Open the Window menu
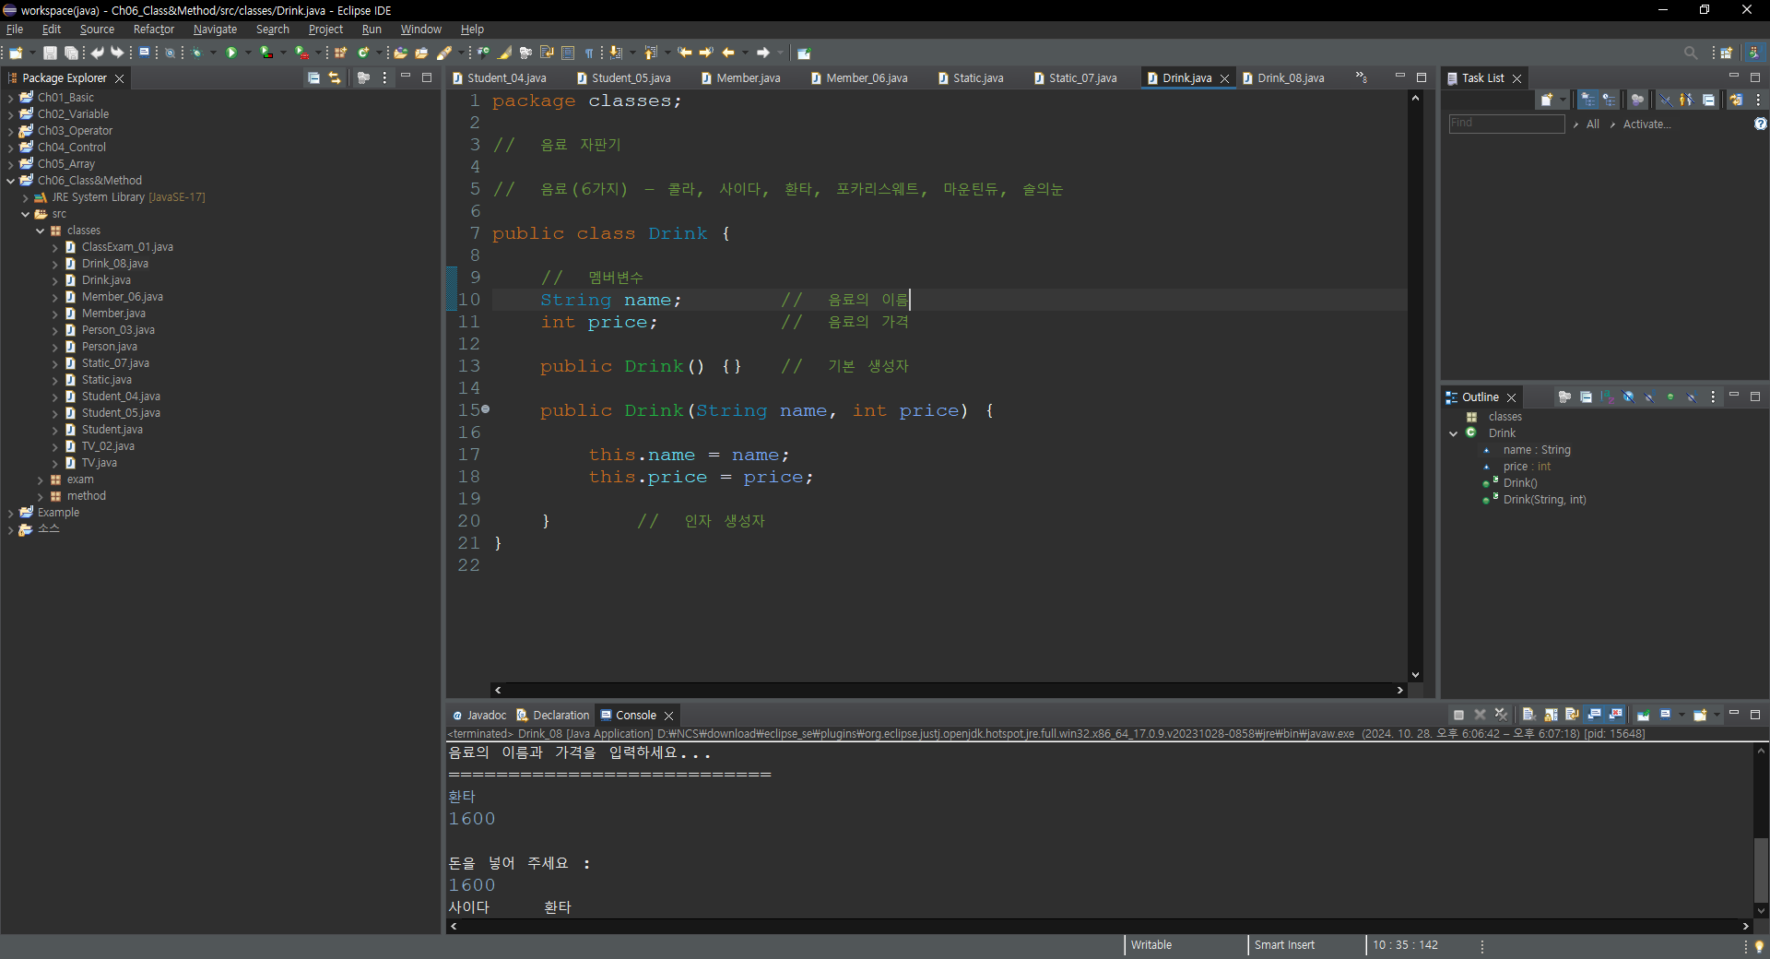 click(420, 30)
